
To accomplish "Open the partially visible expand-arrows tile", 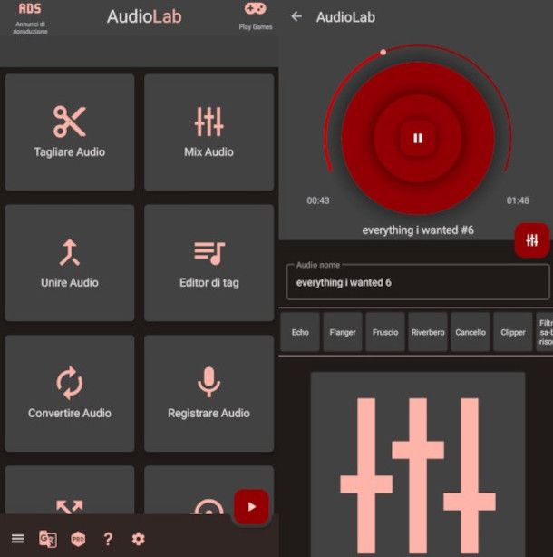I will (70, 490).
